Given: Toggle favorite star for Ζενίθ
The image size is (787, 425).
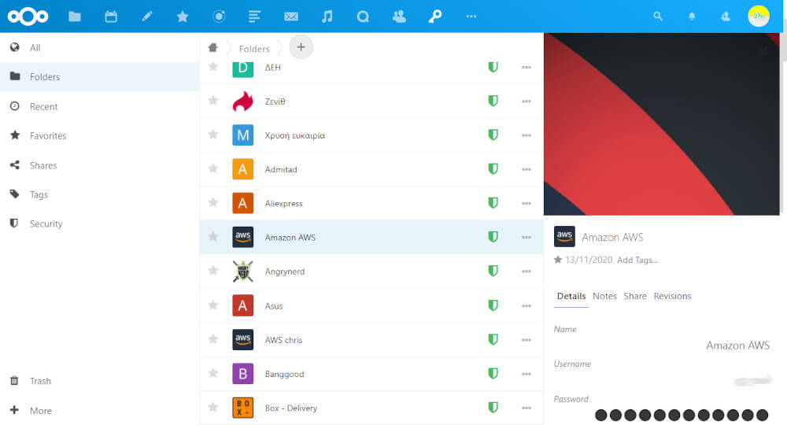Looking at the screenshot, I should pos(212,101).
